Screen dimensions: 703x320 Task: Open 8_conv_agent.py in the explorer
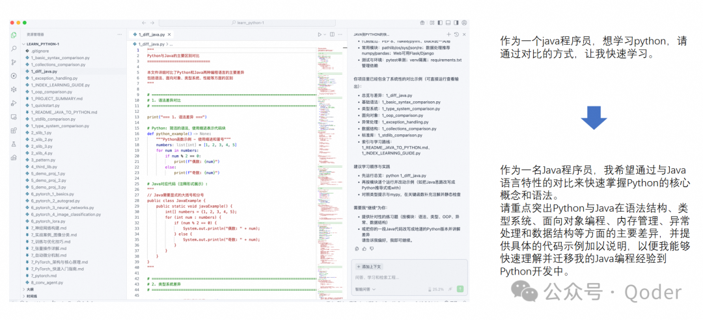click(46, 282)
